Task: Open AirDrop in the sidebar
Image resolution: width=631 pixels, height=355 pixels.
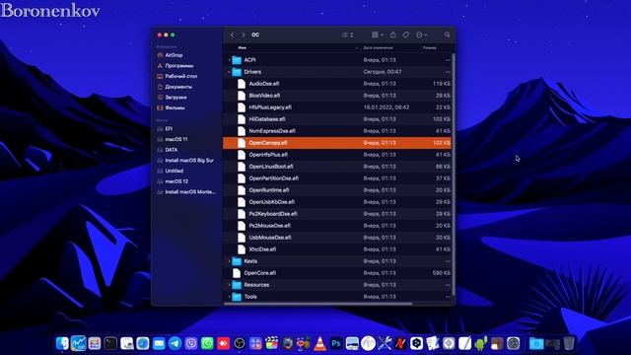Action: (x=174, y=55)
